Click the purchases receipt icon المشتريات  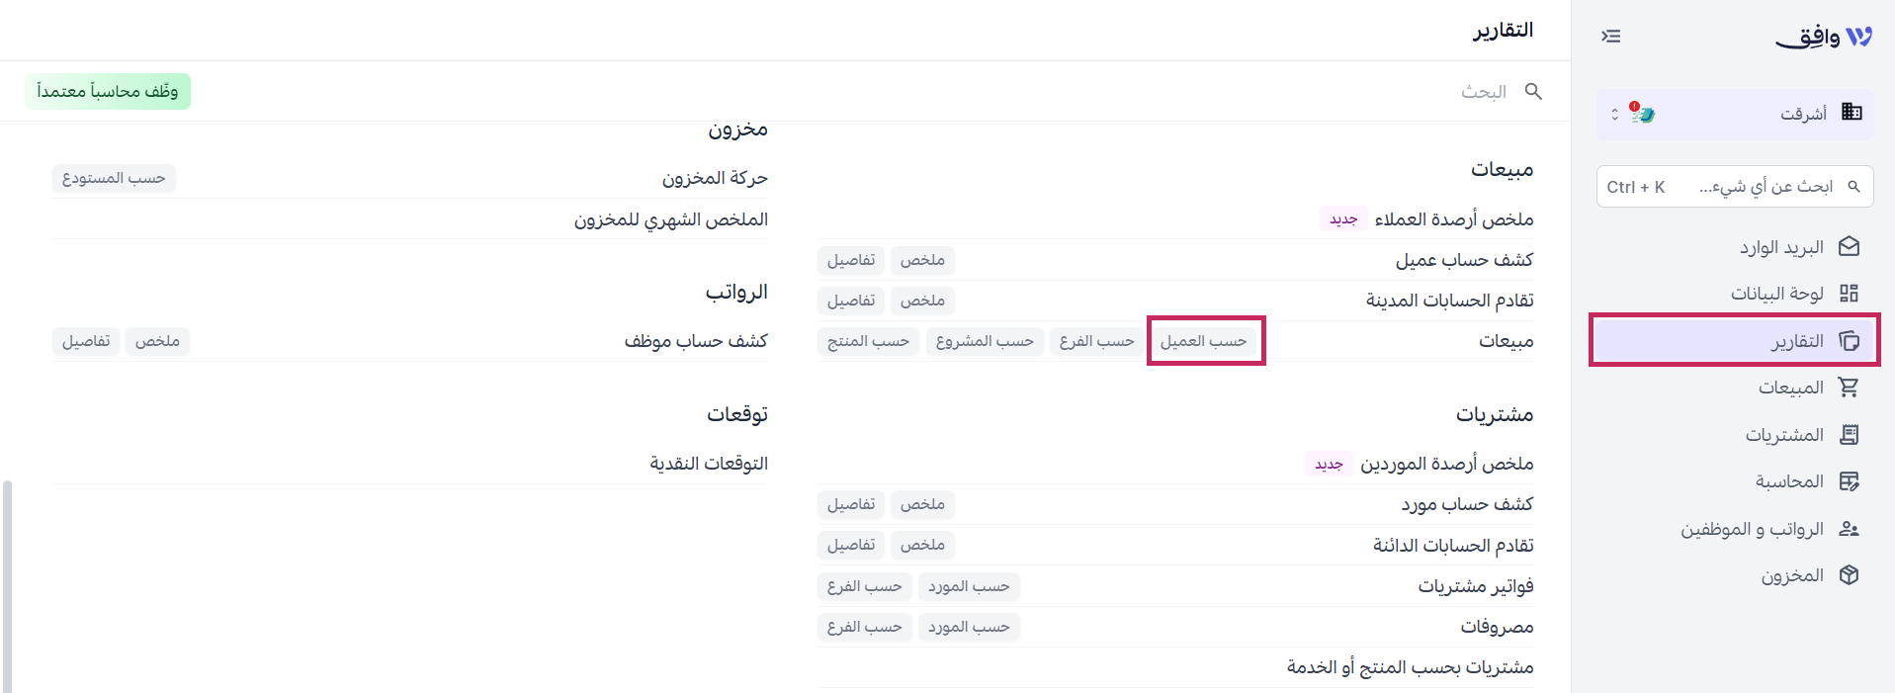click(x=1849, y=435)
